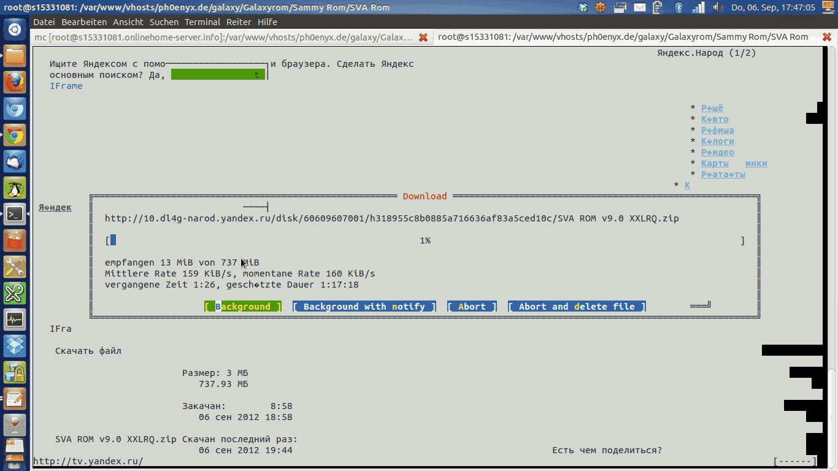Launch Firefox from the launcher
The image size is (838, 471).
[x=15, y=82]
